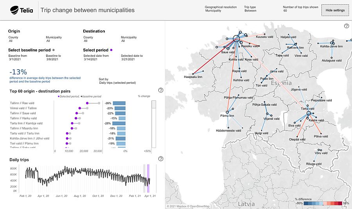
Task: Click the % difference color legend bar
Action: point(323,203)
